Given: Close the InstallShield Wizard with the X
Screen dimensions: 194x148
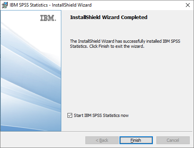Looking at the screenshot, I should (188, 5).
